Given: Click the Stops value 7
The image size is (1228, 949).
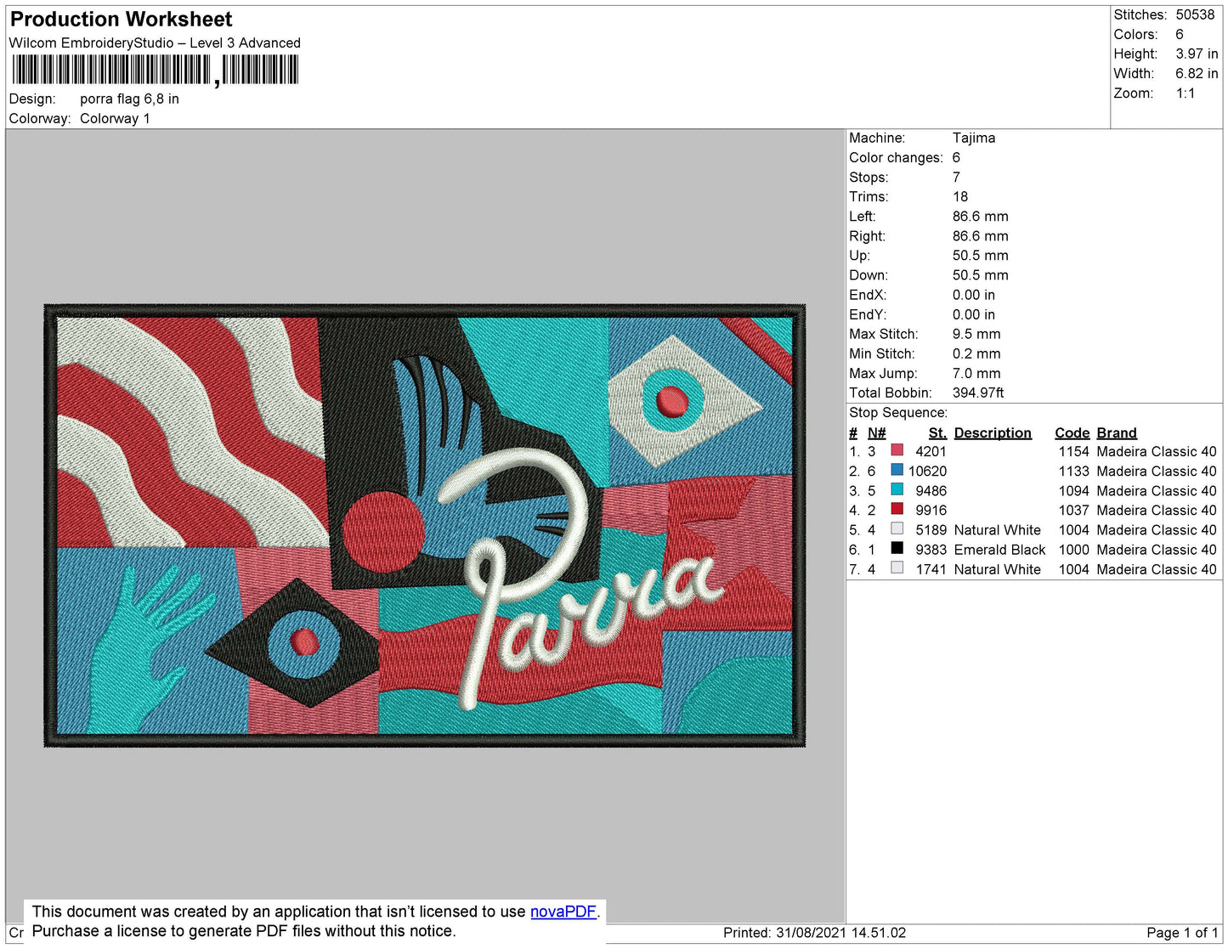Looking at the screenshot, I should click(956, 177).
